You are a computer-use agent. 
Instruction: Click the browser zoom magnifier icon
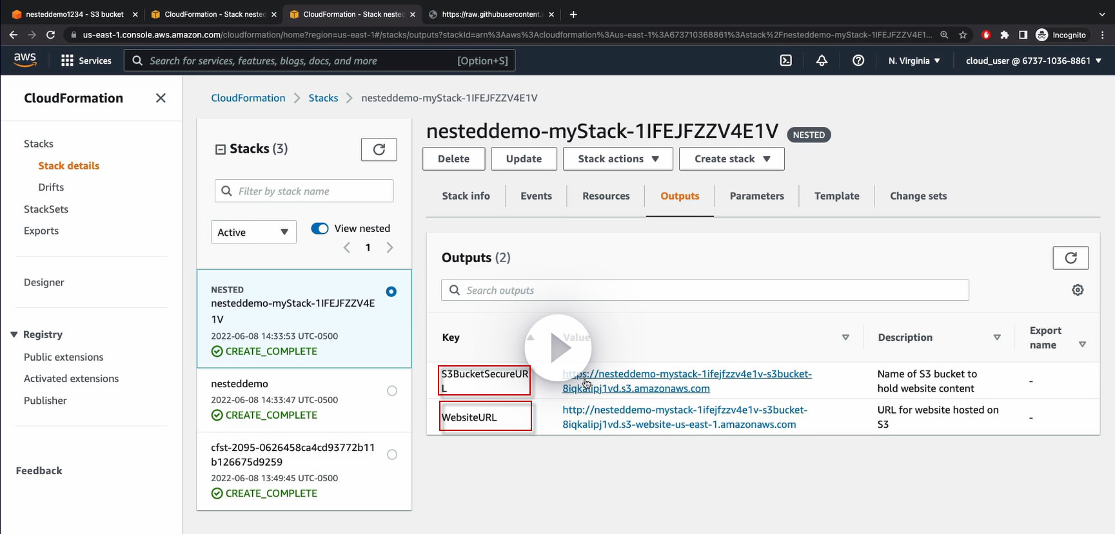pyautogui.click(x=944, y=35)
